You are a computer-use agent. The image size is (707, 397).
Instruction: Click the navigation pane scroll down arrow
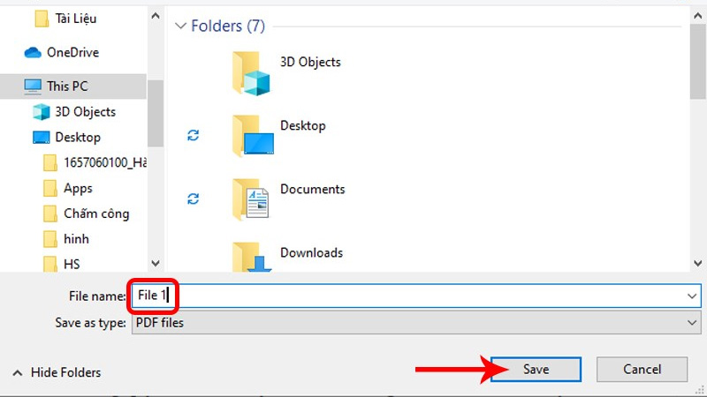156,263
